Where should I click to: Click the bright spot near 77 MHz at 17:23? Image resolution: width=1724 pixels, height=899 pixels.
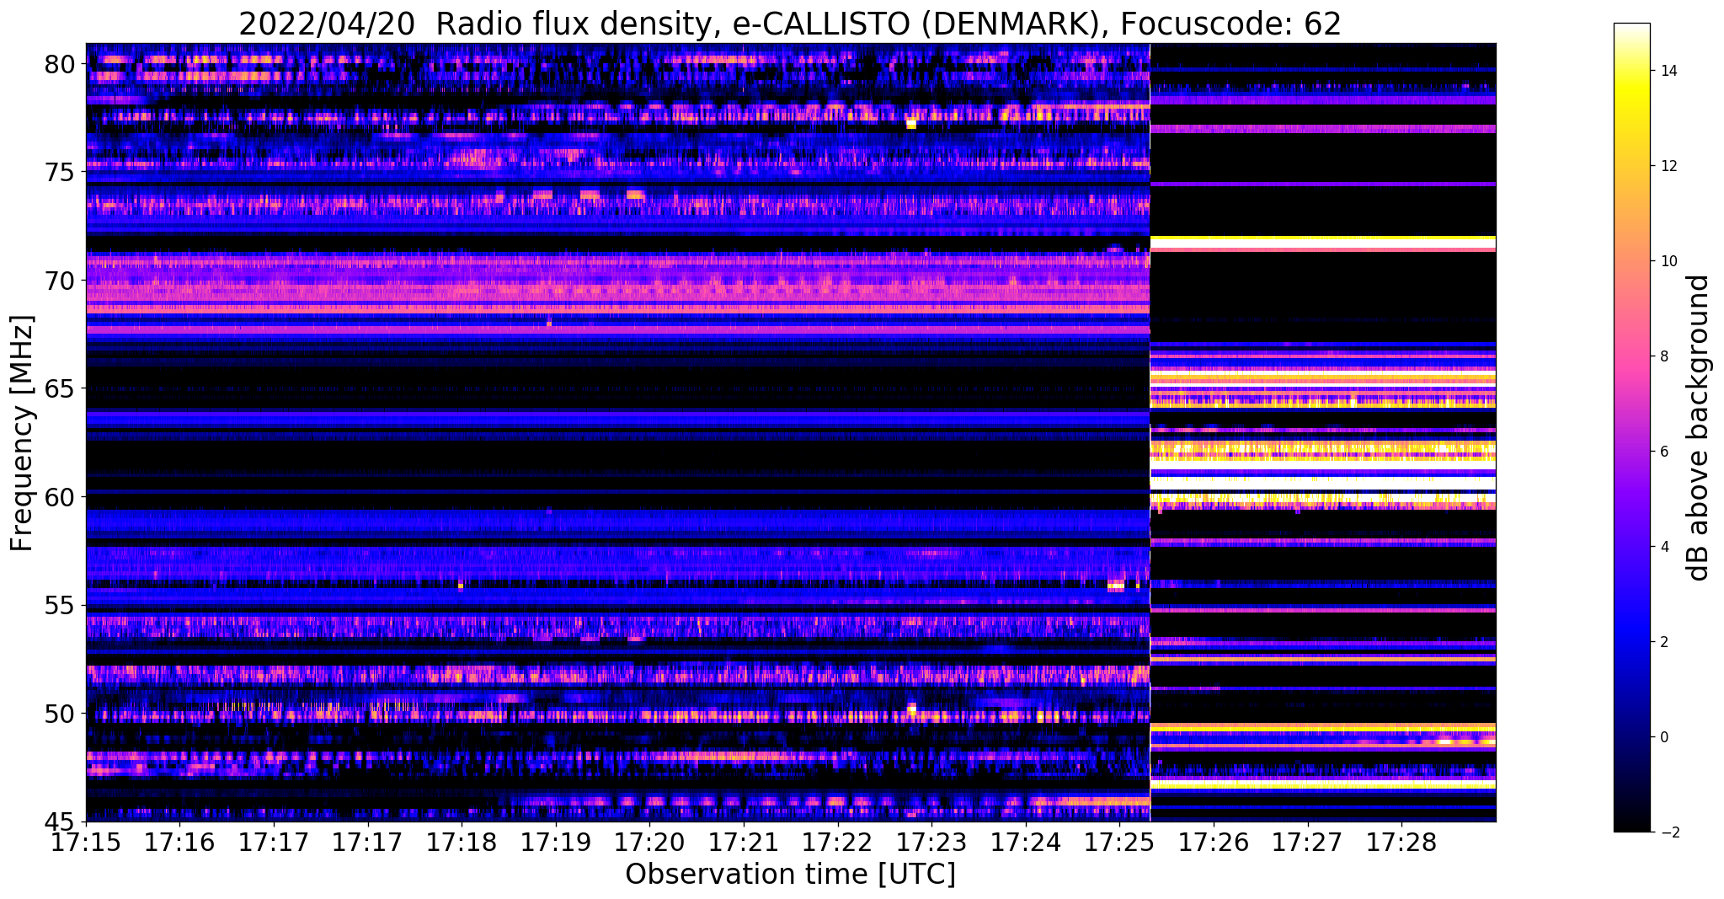click(x=910, y=124)
